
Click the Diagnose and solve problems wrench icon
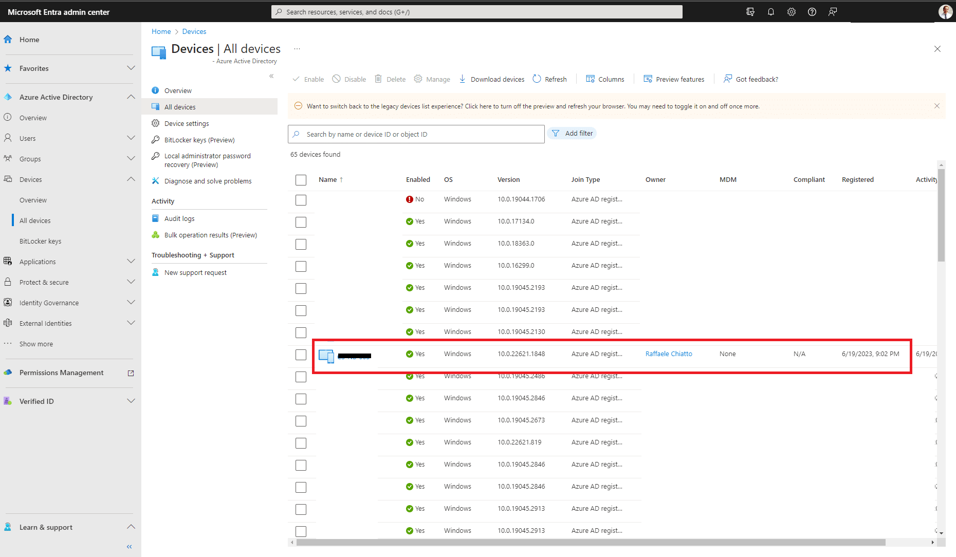pos(156,180)
